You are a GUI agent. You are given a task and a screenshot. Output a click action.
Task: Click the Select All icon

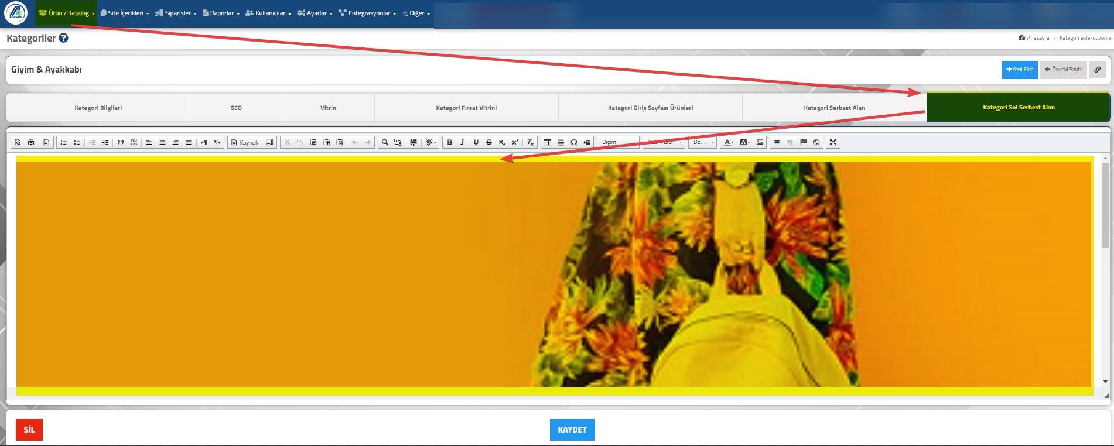click(414, 142)
